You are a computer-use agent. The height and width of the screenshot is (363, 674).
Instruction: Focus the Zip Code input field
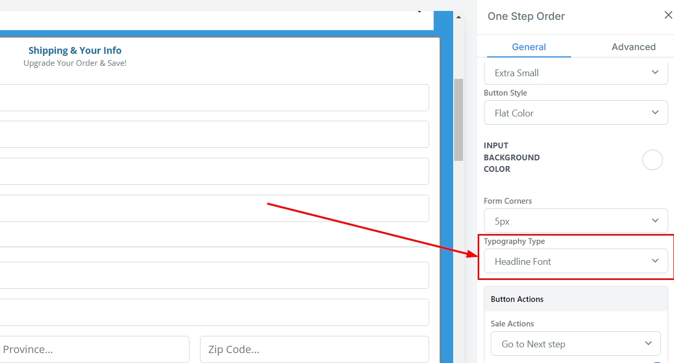click(314, 349)
